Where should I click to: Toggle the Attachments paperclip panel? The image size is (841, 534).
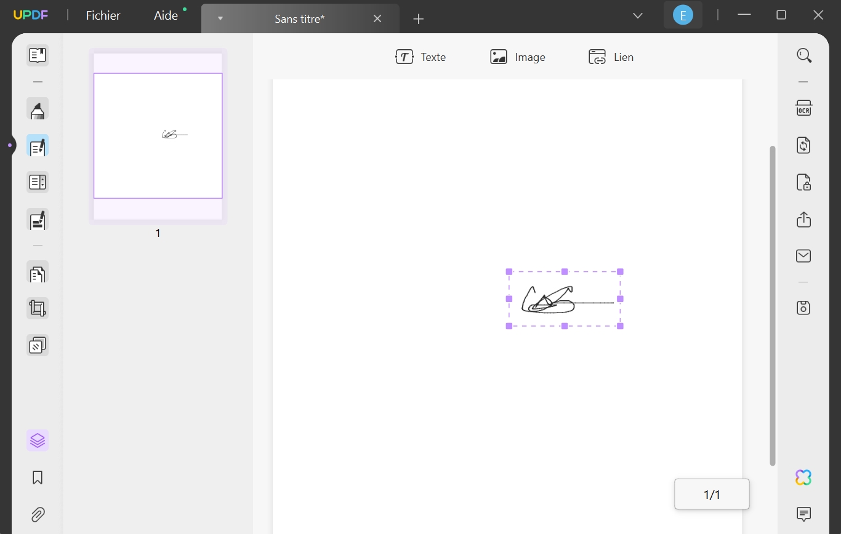pos(37,514)
